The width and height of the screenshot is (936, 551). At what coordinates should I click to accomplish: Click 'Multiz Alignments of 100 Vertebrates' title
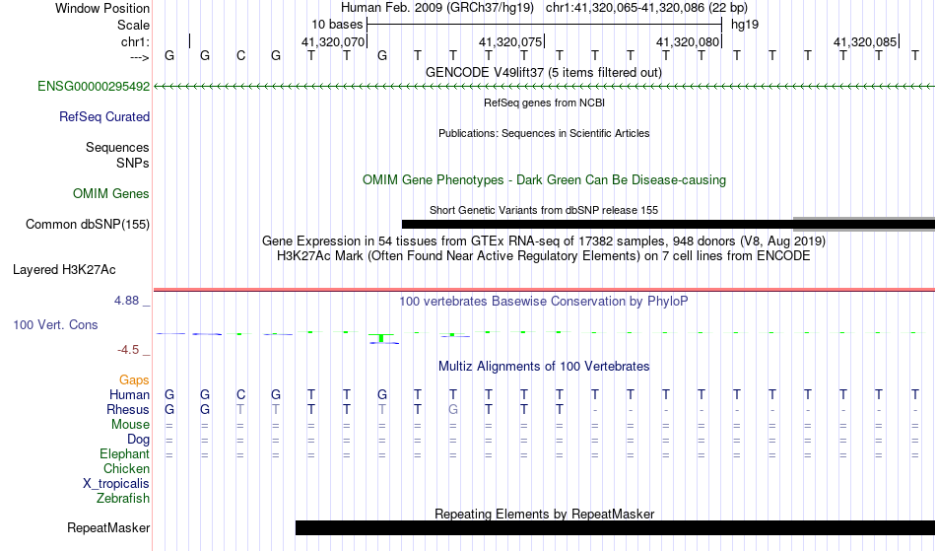coord(544,367)
